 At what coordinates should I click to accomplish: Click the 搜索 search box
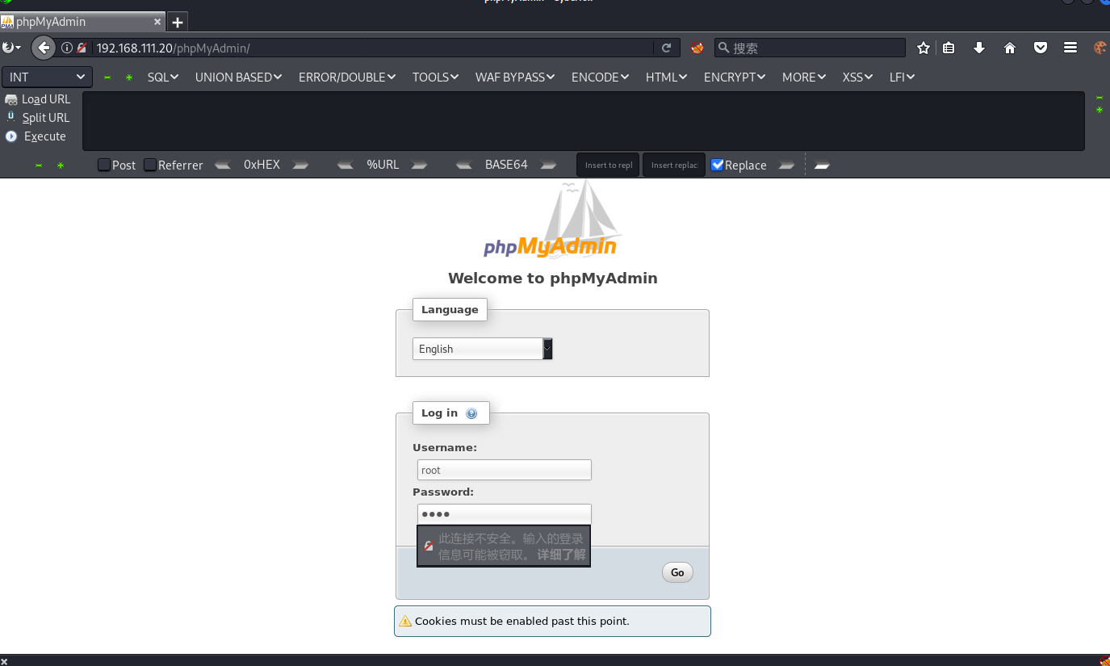810,48
